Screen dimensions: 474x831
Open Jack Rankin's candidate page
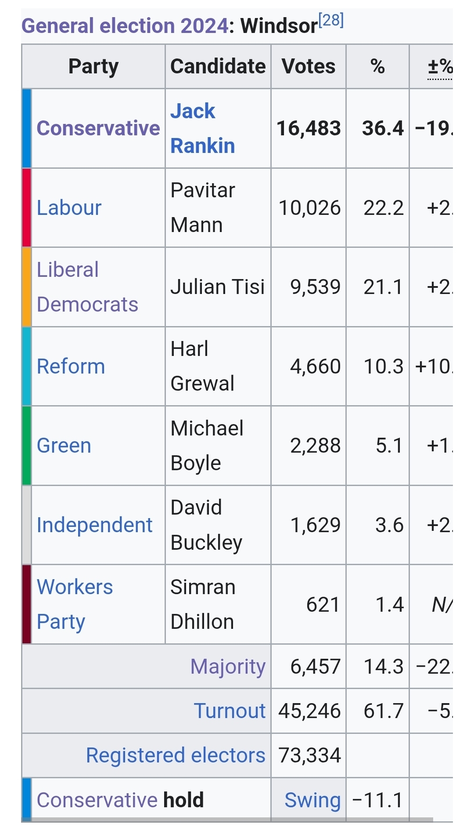[x=202, y=128]
